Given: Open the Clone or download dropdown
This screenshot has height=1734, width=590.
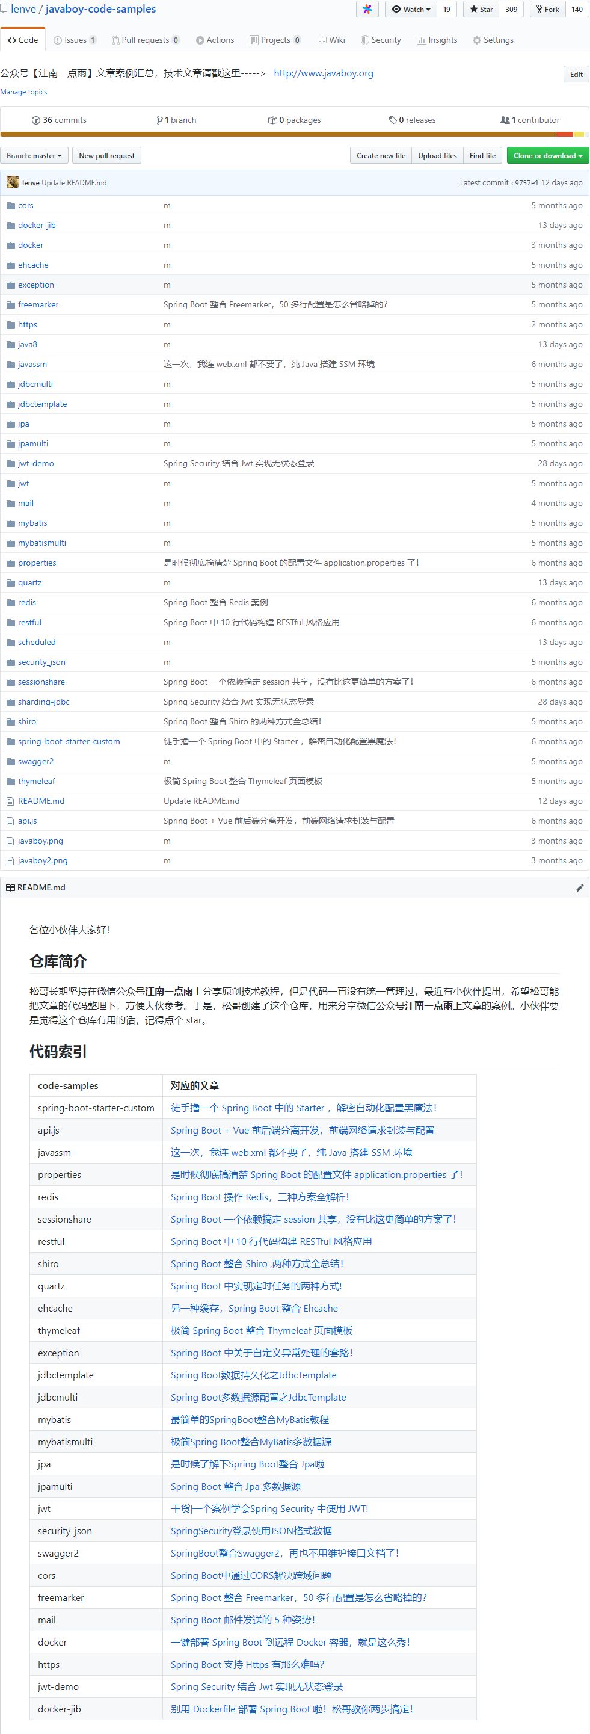Looking at the screenshot, I should 548,155.
